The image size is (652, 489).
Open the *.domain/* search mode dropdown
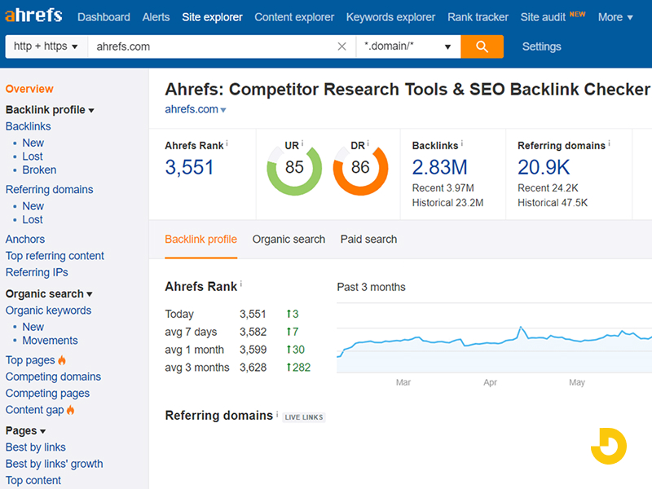(x=407, y=46)
